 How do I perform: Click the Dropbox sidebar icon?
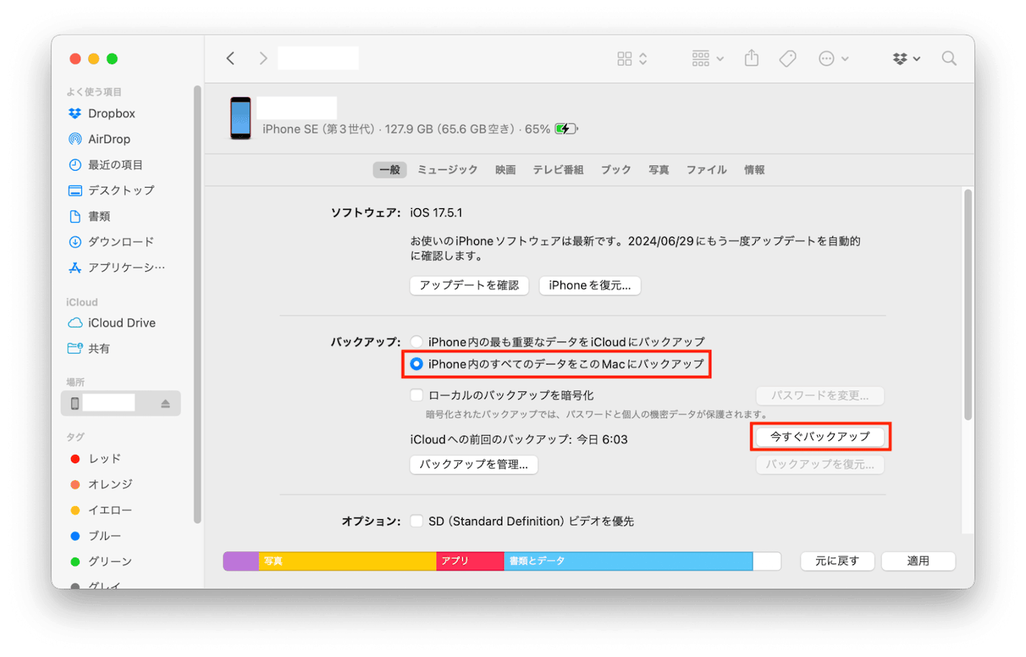(x=75, y=113)
